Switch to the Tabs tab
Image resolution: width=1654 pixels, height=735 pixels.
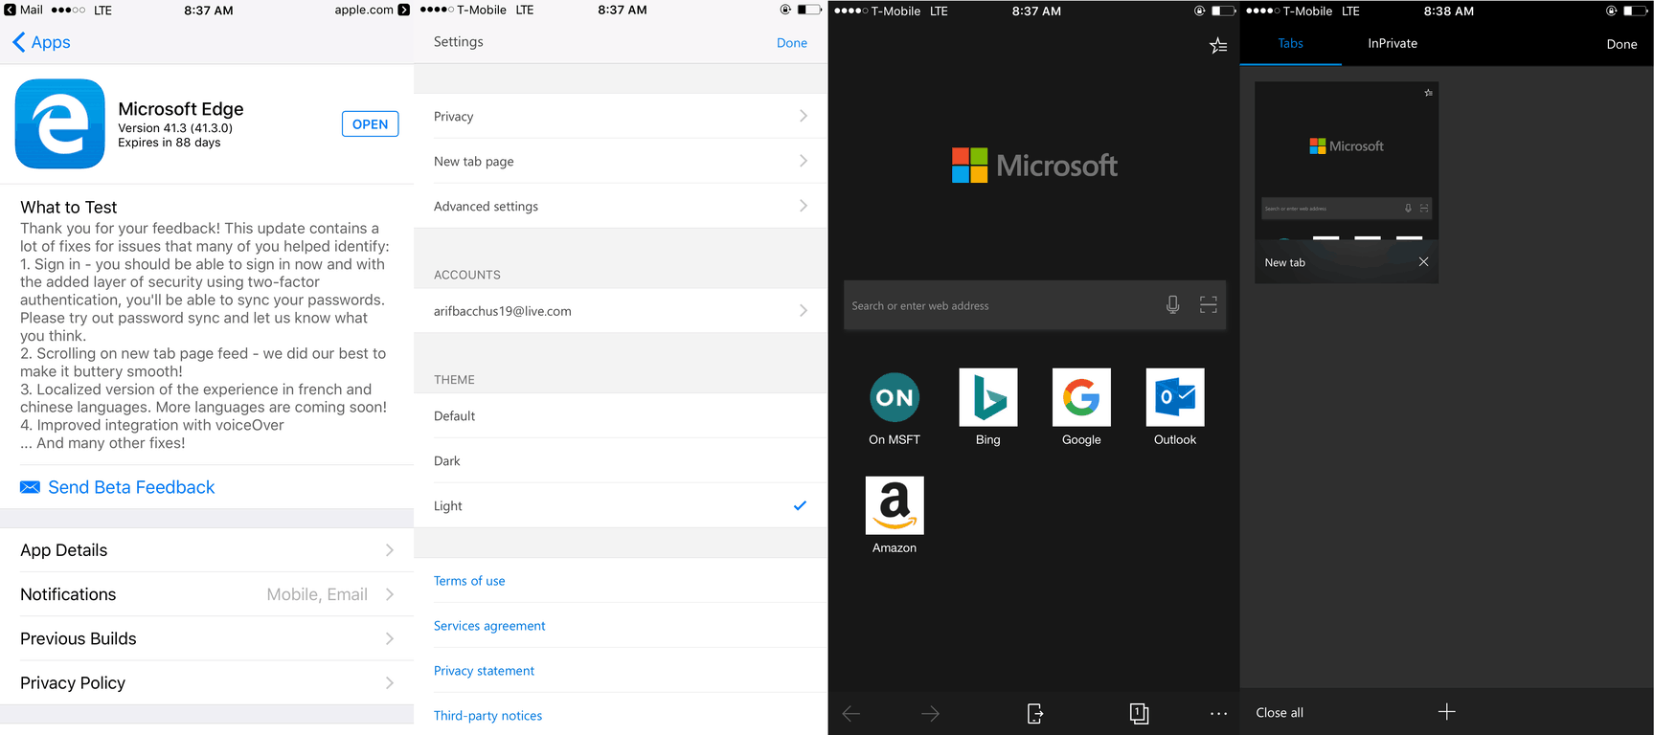1290,44
